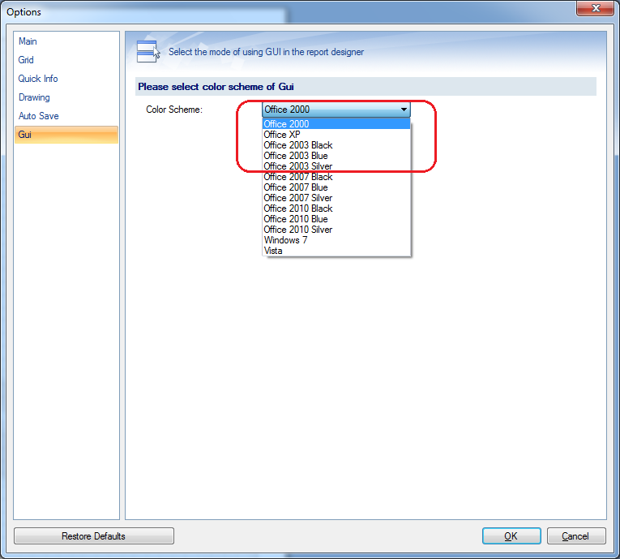Image resolution: width=620 pixels, height=559 pixels.
Task: Choose the Windows 7 color scheme
Action: click(x=336, y=240)
